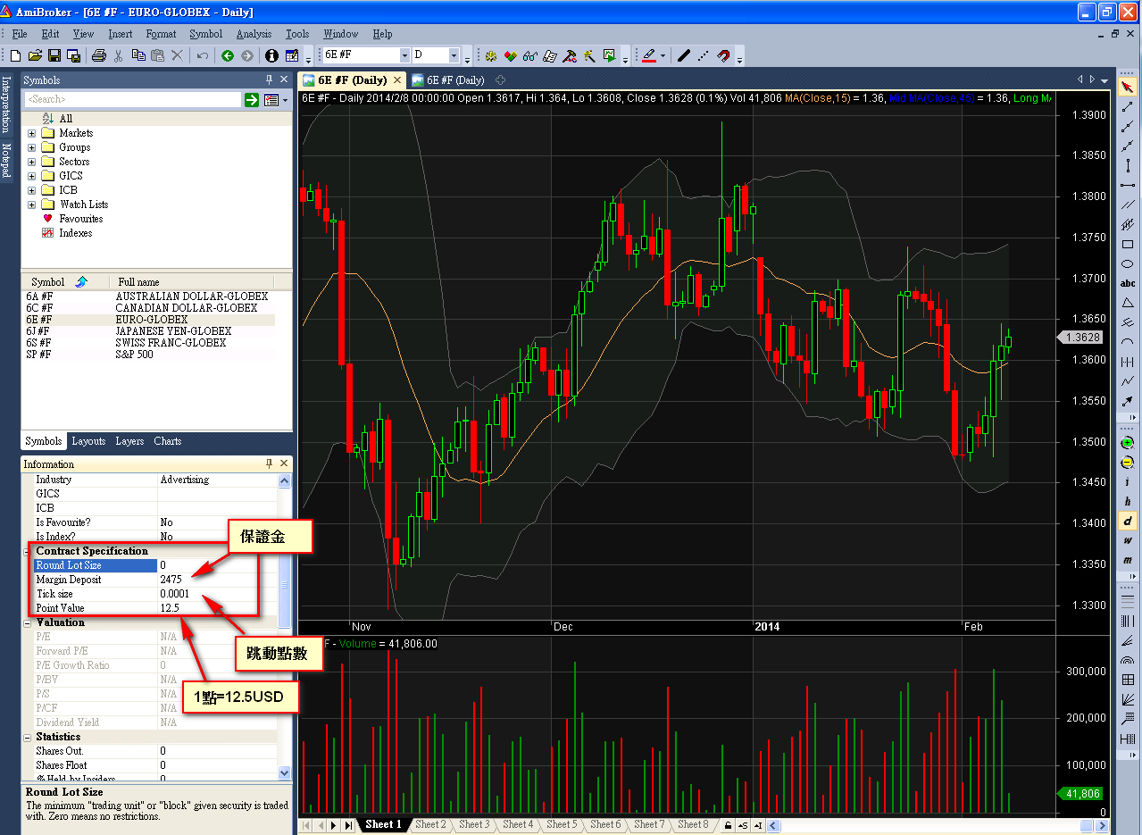Add a new chart tab with plus
Image resolution: width=1142 pixels, height=835 pixels.
[x=501, y=79]
